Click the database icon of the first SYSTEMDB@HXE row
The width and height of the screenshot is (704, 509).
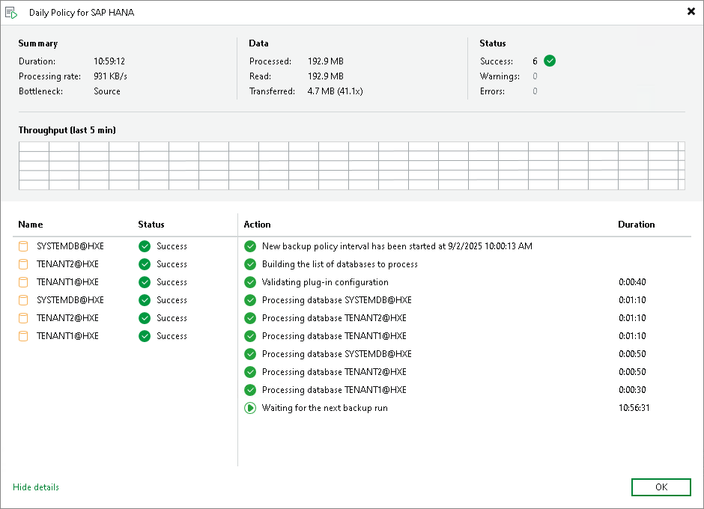click(23, 246)
